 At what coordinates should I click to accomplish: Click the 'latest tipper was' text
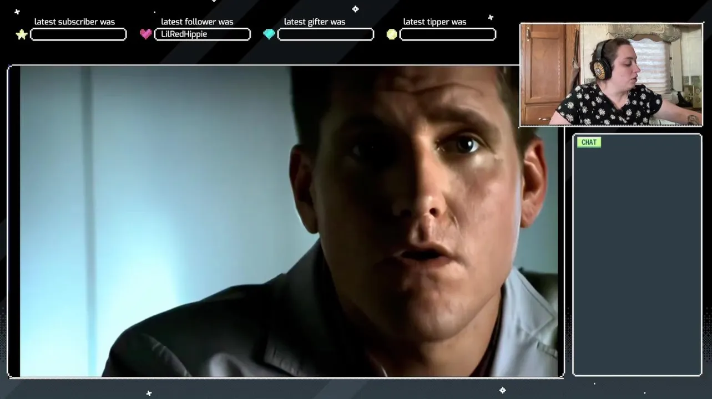[435, 22]
